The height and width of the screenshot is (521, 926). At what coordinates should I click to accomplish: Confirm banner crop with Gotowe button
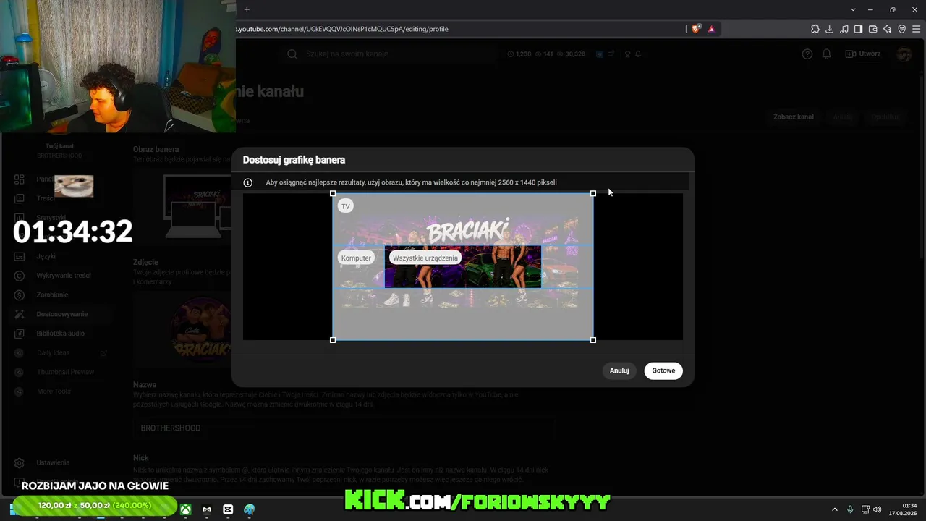click(663, 370)
